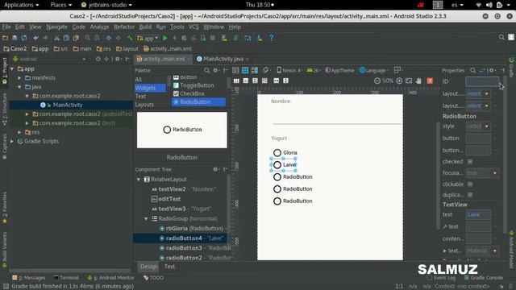Open the Refactor menu
Viewport: 516px width, 290px height.
124,27
